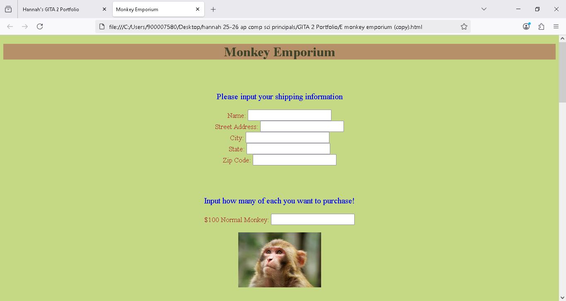
Task: Reload the page with refresh icon
Action: pyautogui.click(x=40, y=26)
